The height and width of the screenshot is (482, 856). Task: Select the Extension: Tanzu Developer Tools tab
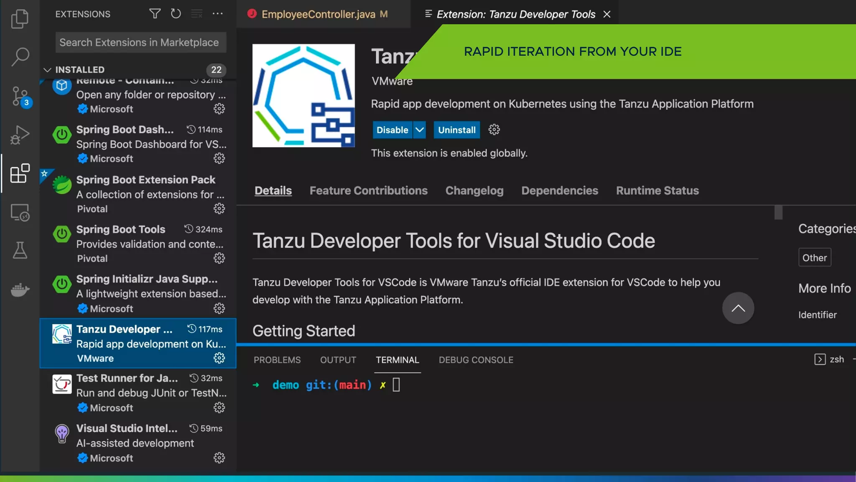pyautogui.click(x=515, y=14)
